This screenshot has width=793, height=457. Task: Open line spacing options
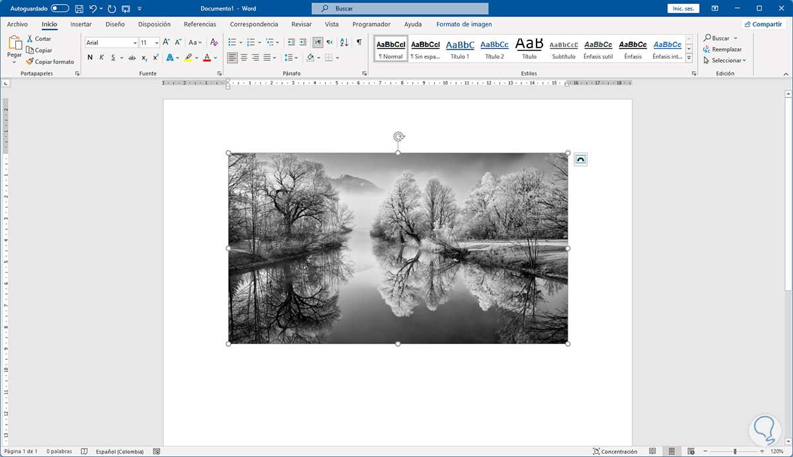[291, 57]
